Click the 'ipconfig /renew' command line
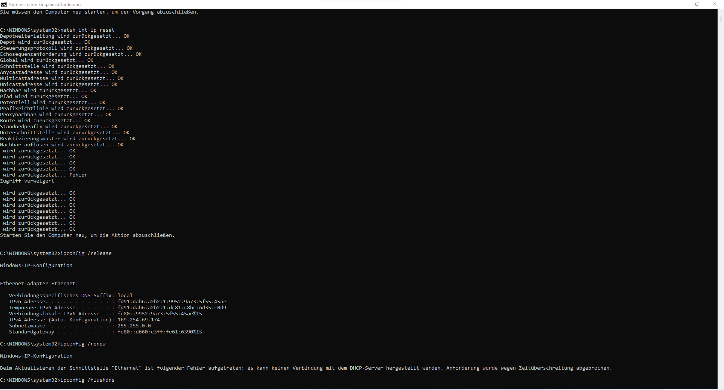Screen dimensions: 724x390 (x=83, y=344)
